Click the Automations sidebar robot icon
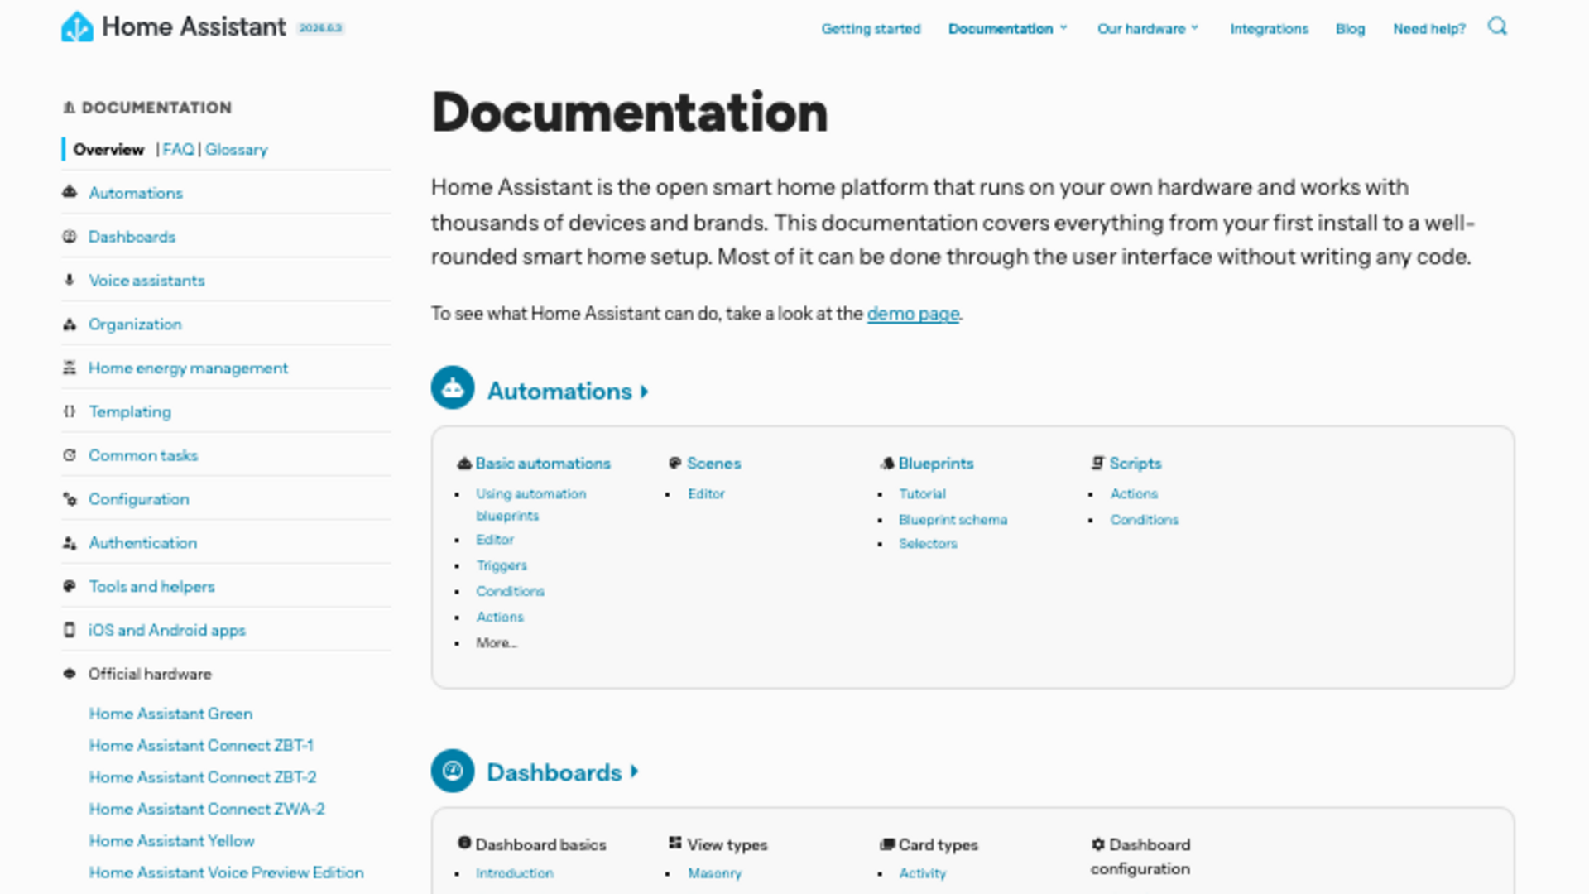1589x894 pixels. (x=70, y=192)
